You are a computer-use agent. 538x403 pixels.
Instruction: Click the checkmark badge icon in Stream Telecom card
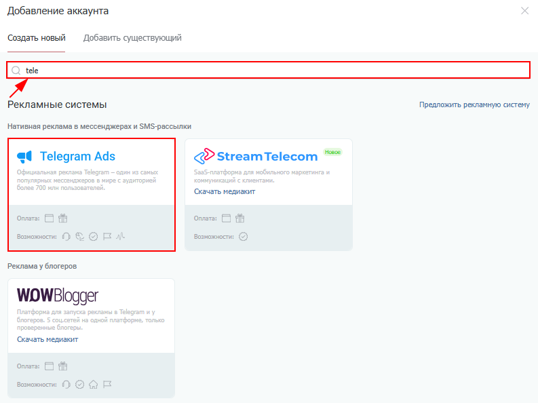click(244, 237)
